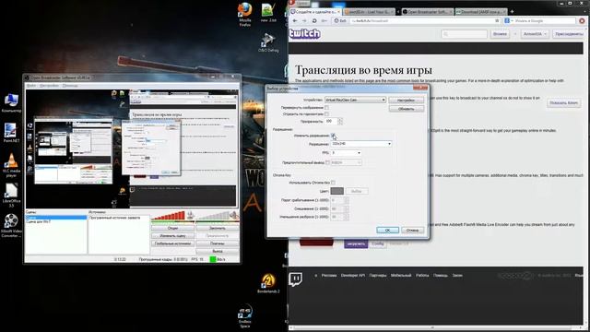The width and height of the screenshot is (590, 332).
Task: Switch to the Open Broadcaster Software browser tab
Action: pyautogui.click(x=427, y=12)
